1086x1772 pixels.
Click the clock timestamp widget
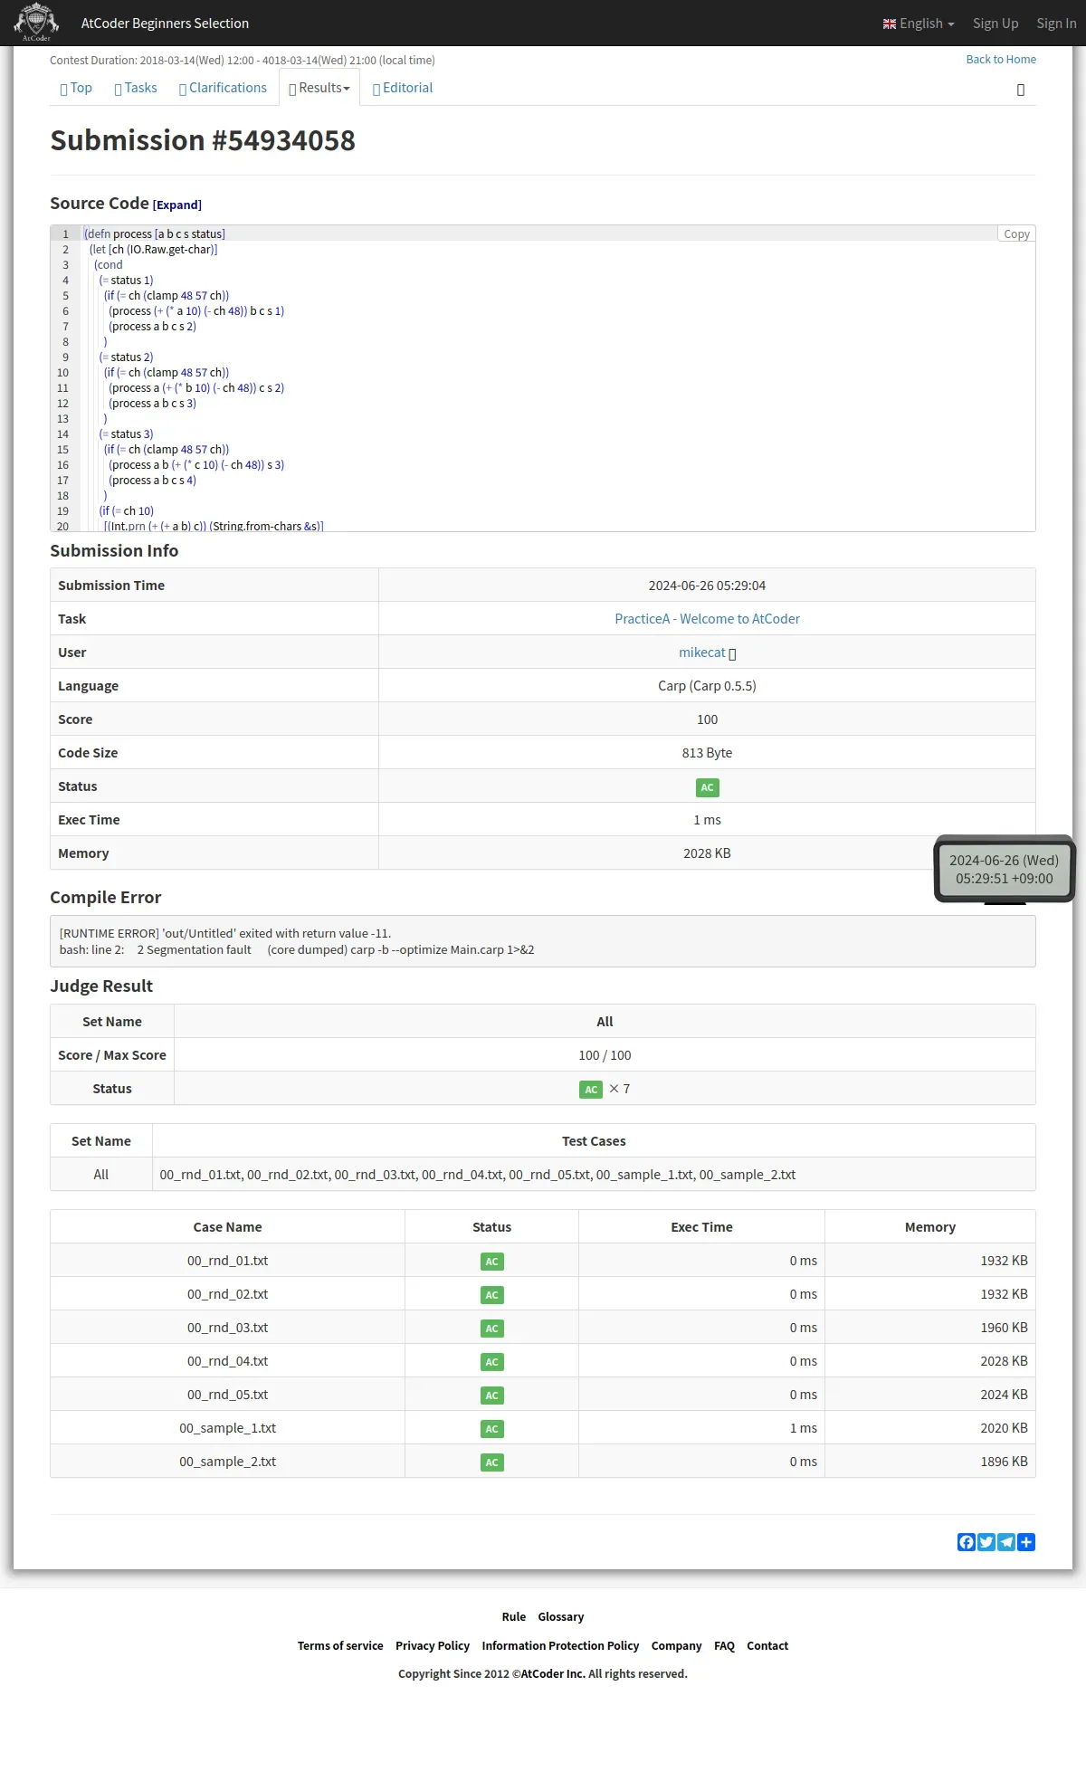1005,869
